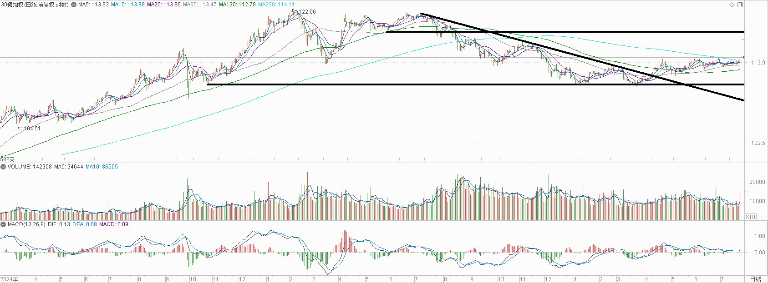The height and width of the screenshot is (283, 768).
Task: Click the MA5 moving average label
Action: (93, 5)
